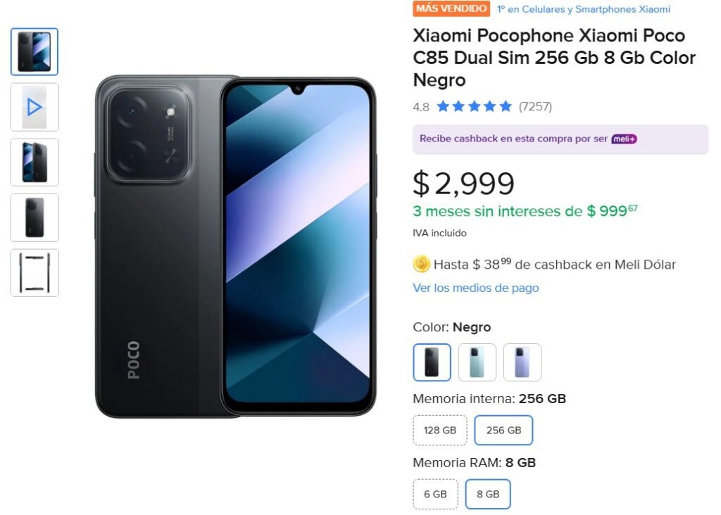Click the meli+ badge in the cashback banner
The width and height of the screenshot is (721, 515).
tap(626, 139)
